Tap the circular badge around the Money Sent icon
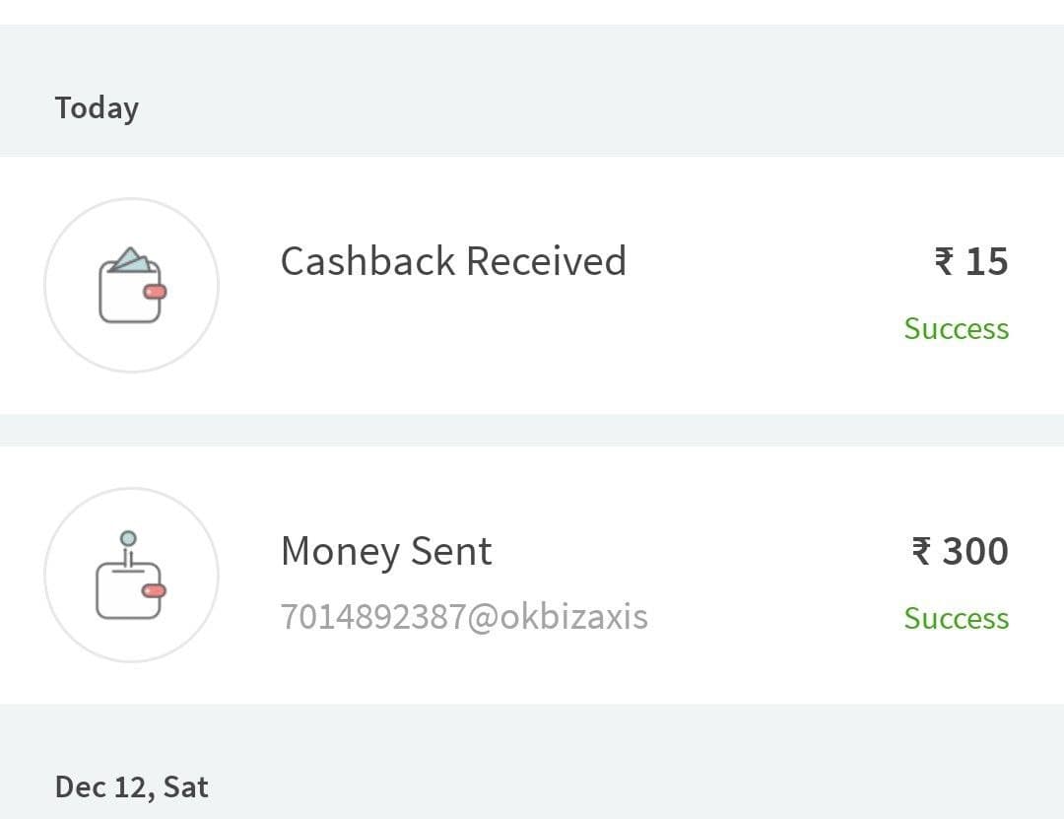Image resolution: width=1064 pixels, height=819 pixels. (131, 576)
